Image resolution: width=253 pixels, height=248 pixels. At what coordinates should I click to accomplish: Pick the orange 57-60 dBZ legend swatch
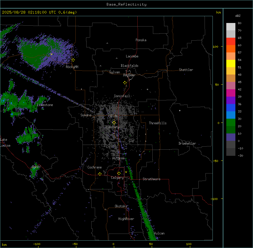231,49
